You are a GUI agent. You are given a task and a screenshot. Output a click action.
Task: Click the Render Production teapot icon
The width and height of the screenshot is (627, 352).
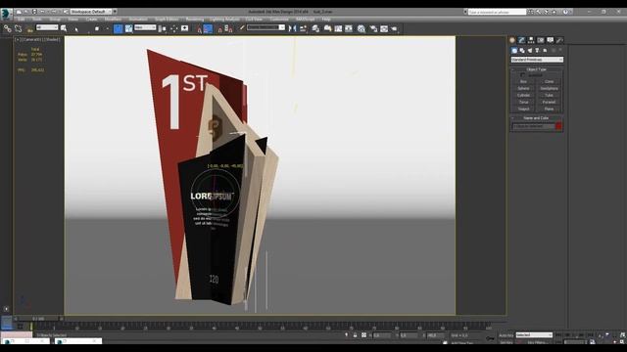point(394,28)
